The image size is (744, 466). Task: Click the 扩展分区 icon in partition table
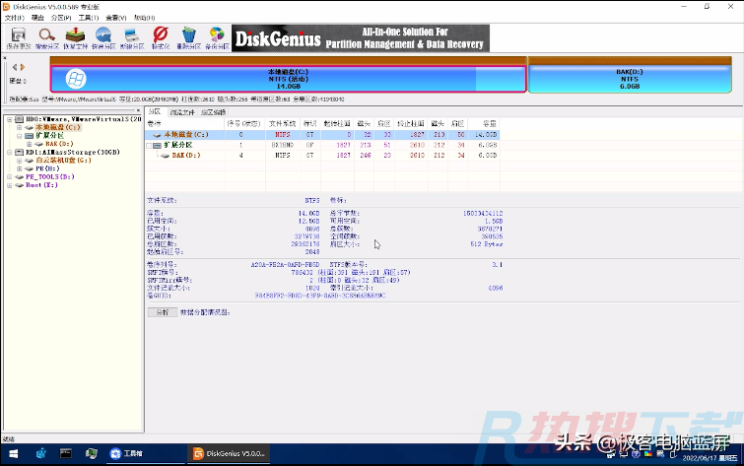coord(157,145)
